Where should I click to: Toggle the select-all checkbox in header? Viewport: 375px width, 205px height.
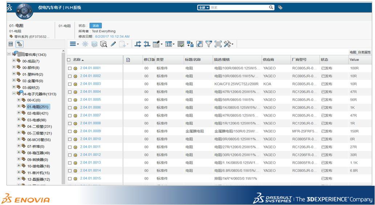click(69, 60)
